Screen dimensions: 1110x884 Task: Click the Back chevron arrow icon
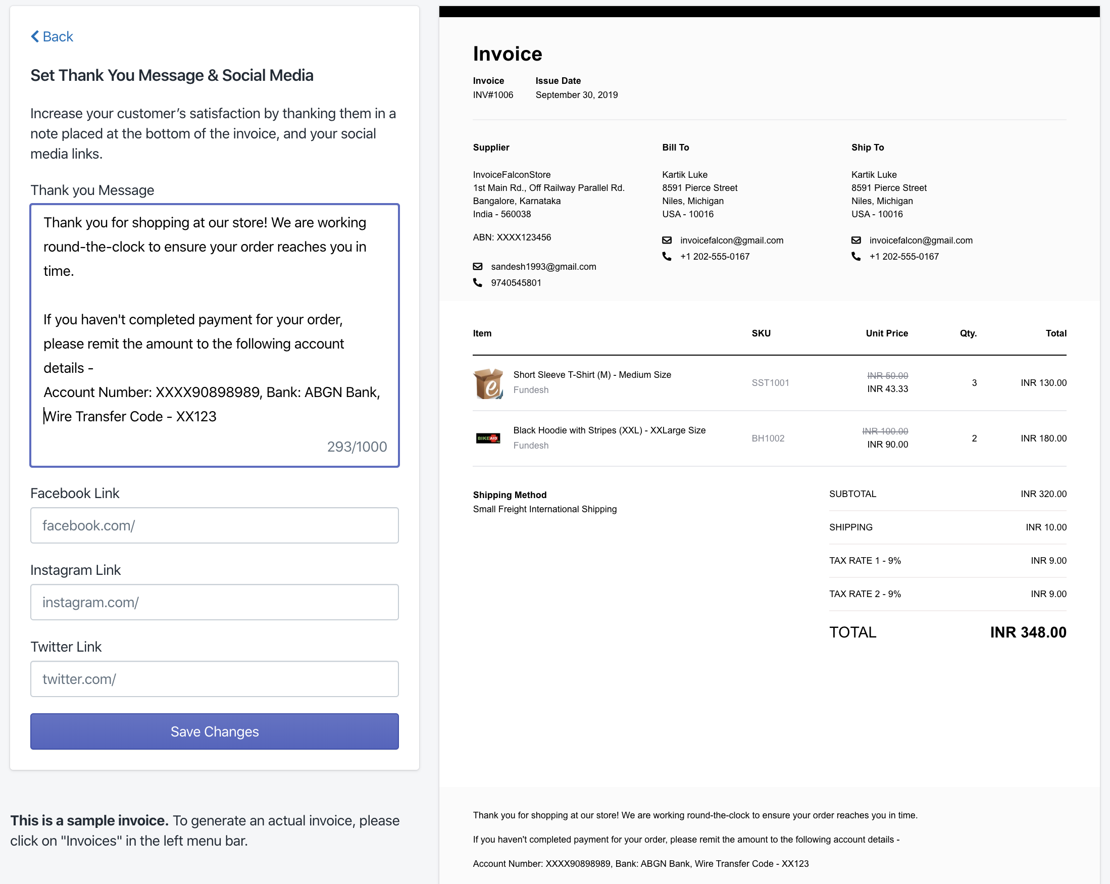[35, 36]
